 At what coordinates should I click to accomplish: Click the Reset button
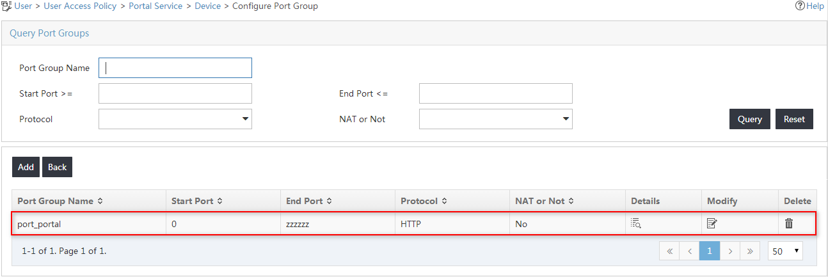(794, 119)
